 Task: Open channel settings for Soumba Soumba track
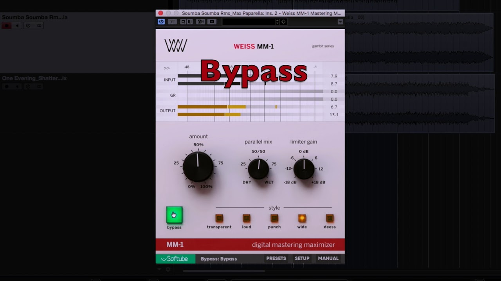pos(28,26)
